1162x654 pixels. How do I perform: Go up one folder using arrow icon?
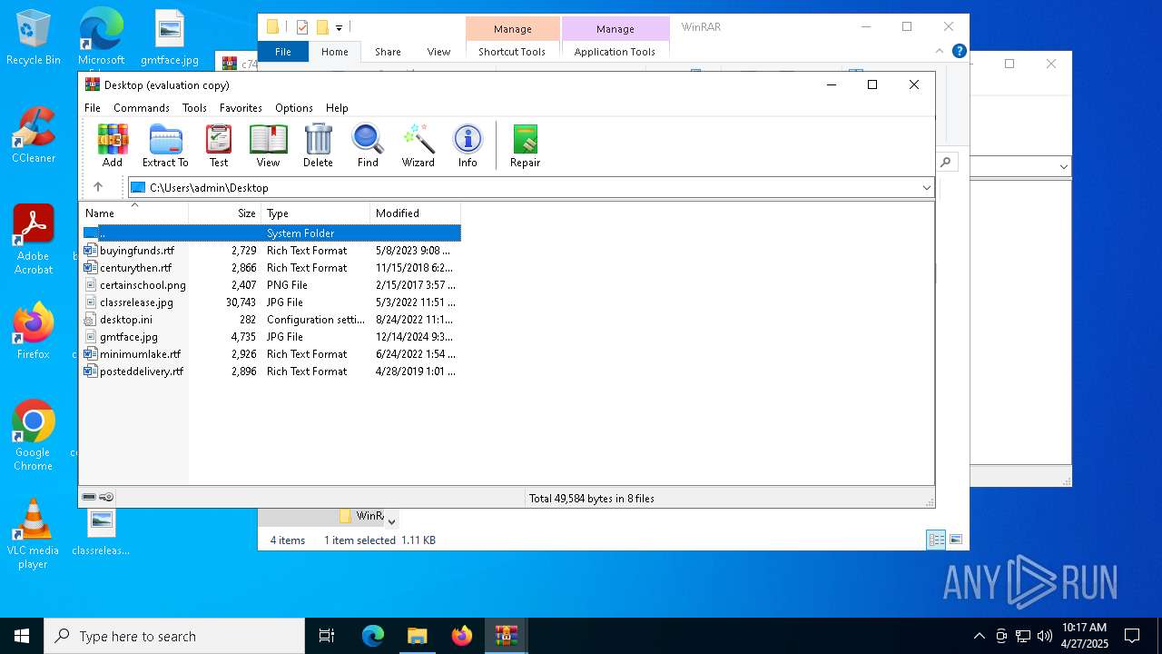(x=98, y=187)
